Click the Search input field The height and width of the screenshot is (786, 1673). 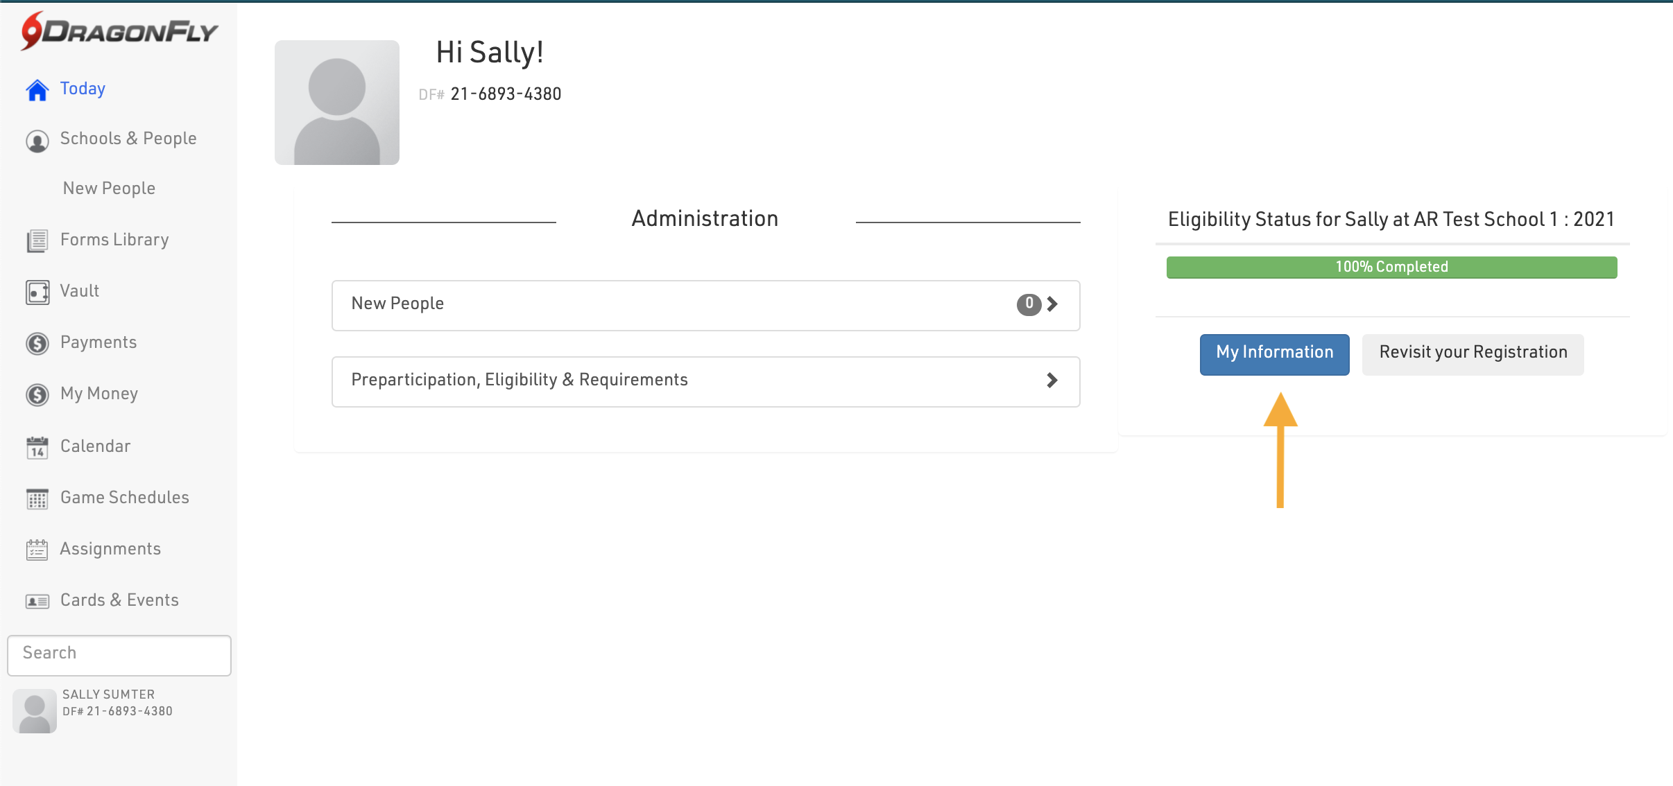tap(119, 655)
